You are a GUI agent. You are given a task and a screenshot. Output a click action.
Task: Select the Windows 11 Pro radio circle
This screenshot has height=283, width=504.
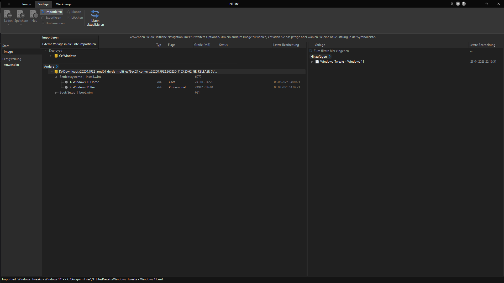(x=66, y=87)
